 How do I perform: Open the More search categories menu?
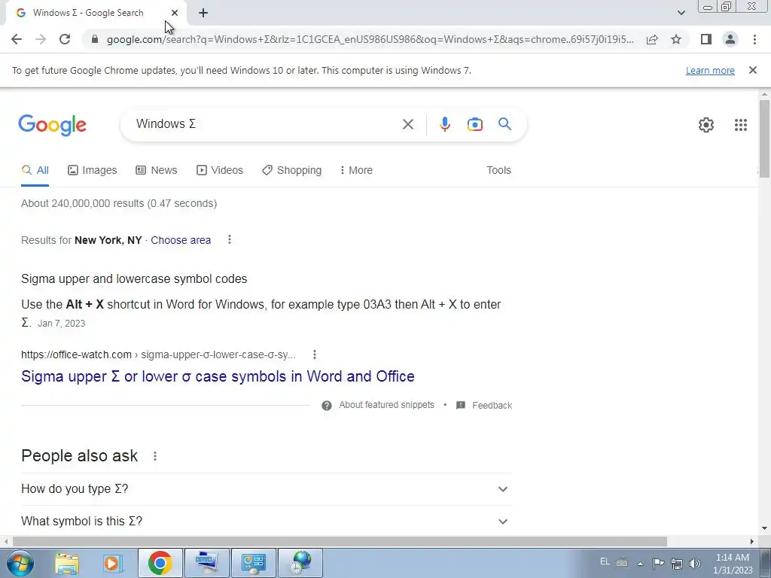point(356,171)
